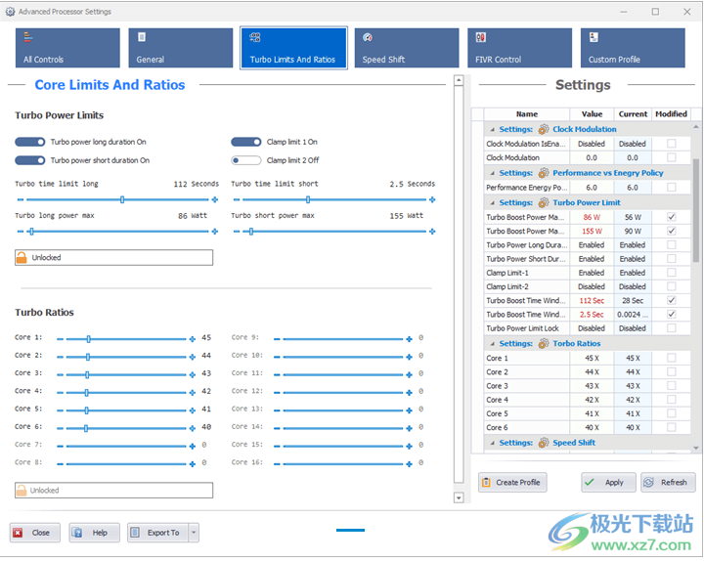The image size is (704, 561).
Task: Increase Core 1 ratio with plus icon
Action: [193, 339]
